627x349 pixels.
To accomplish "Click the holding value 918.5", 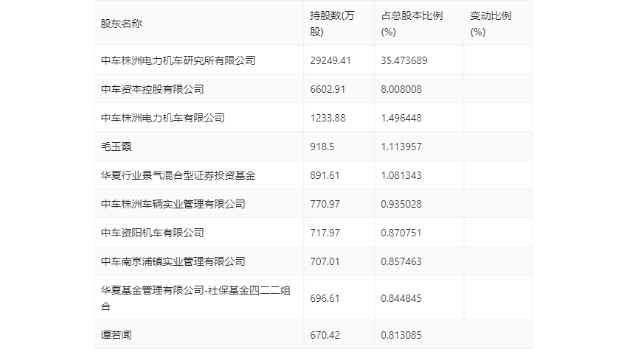I will pyautogui.click(x=322, y=147).
